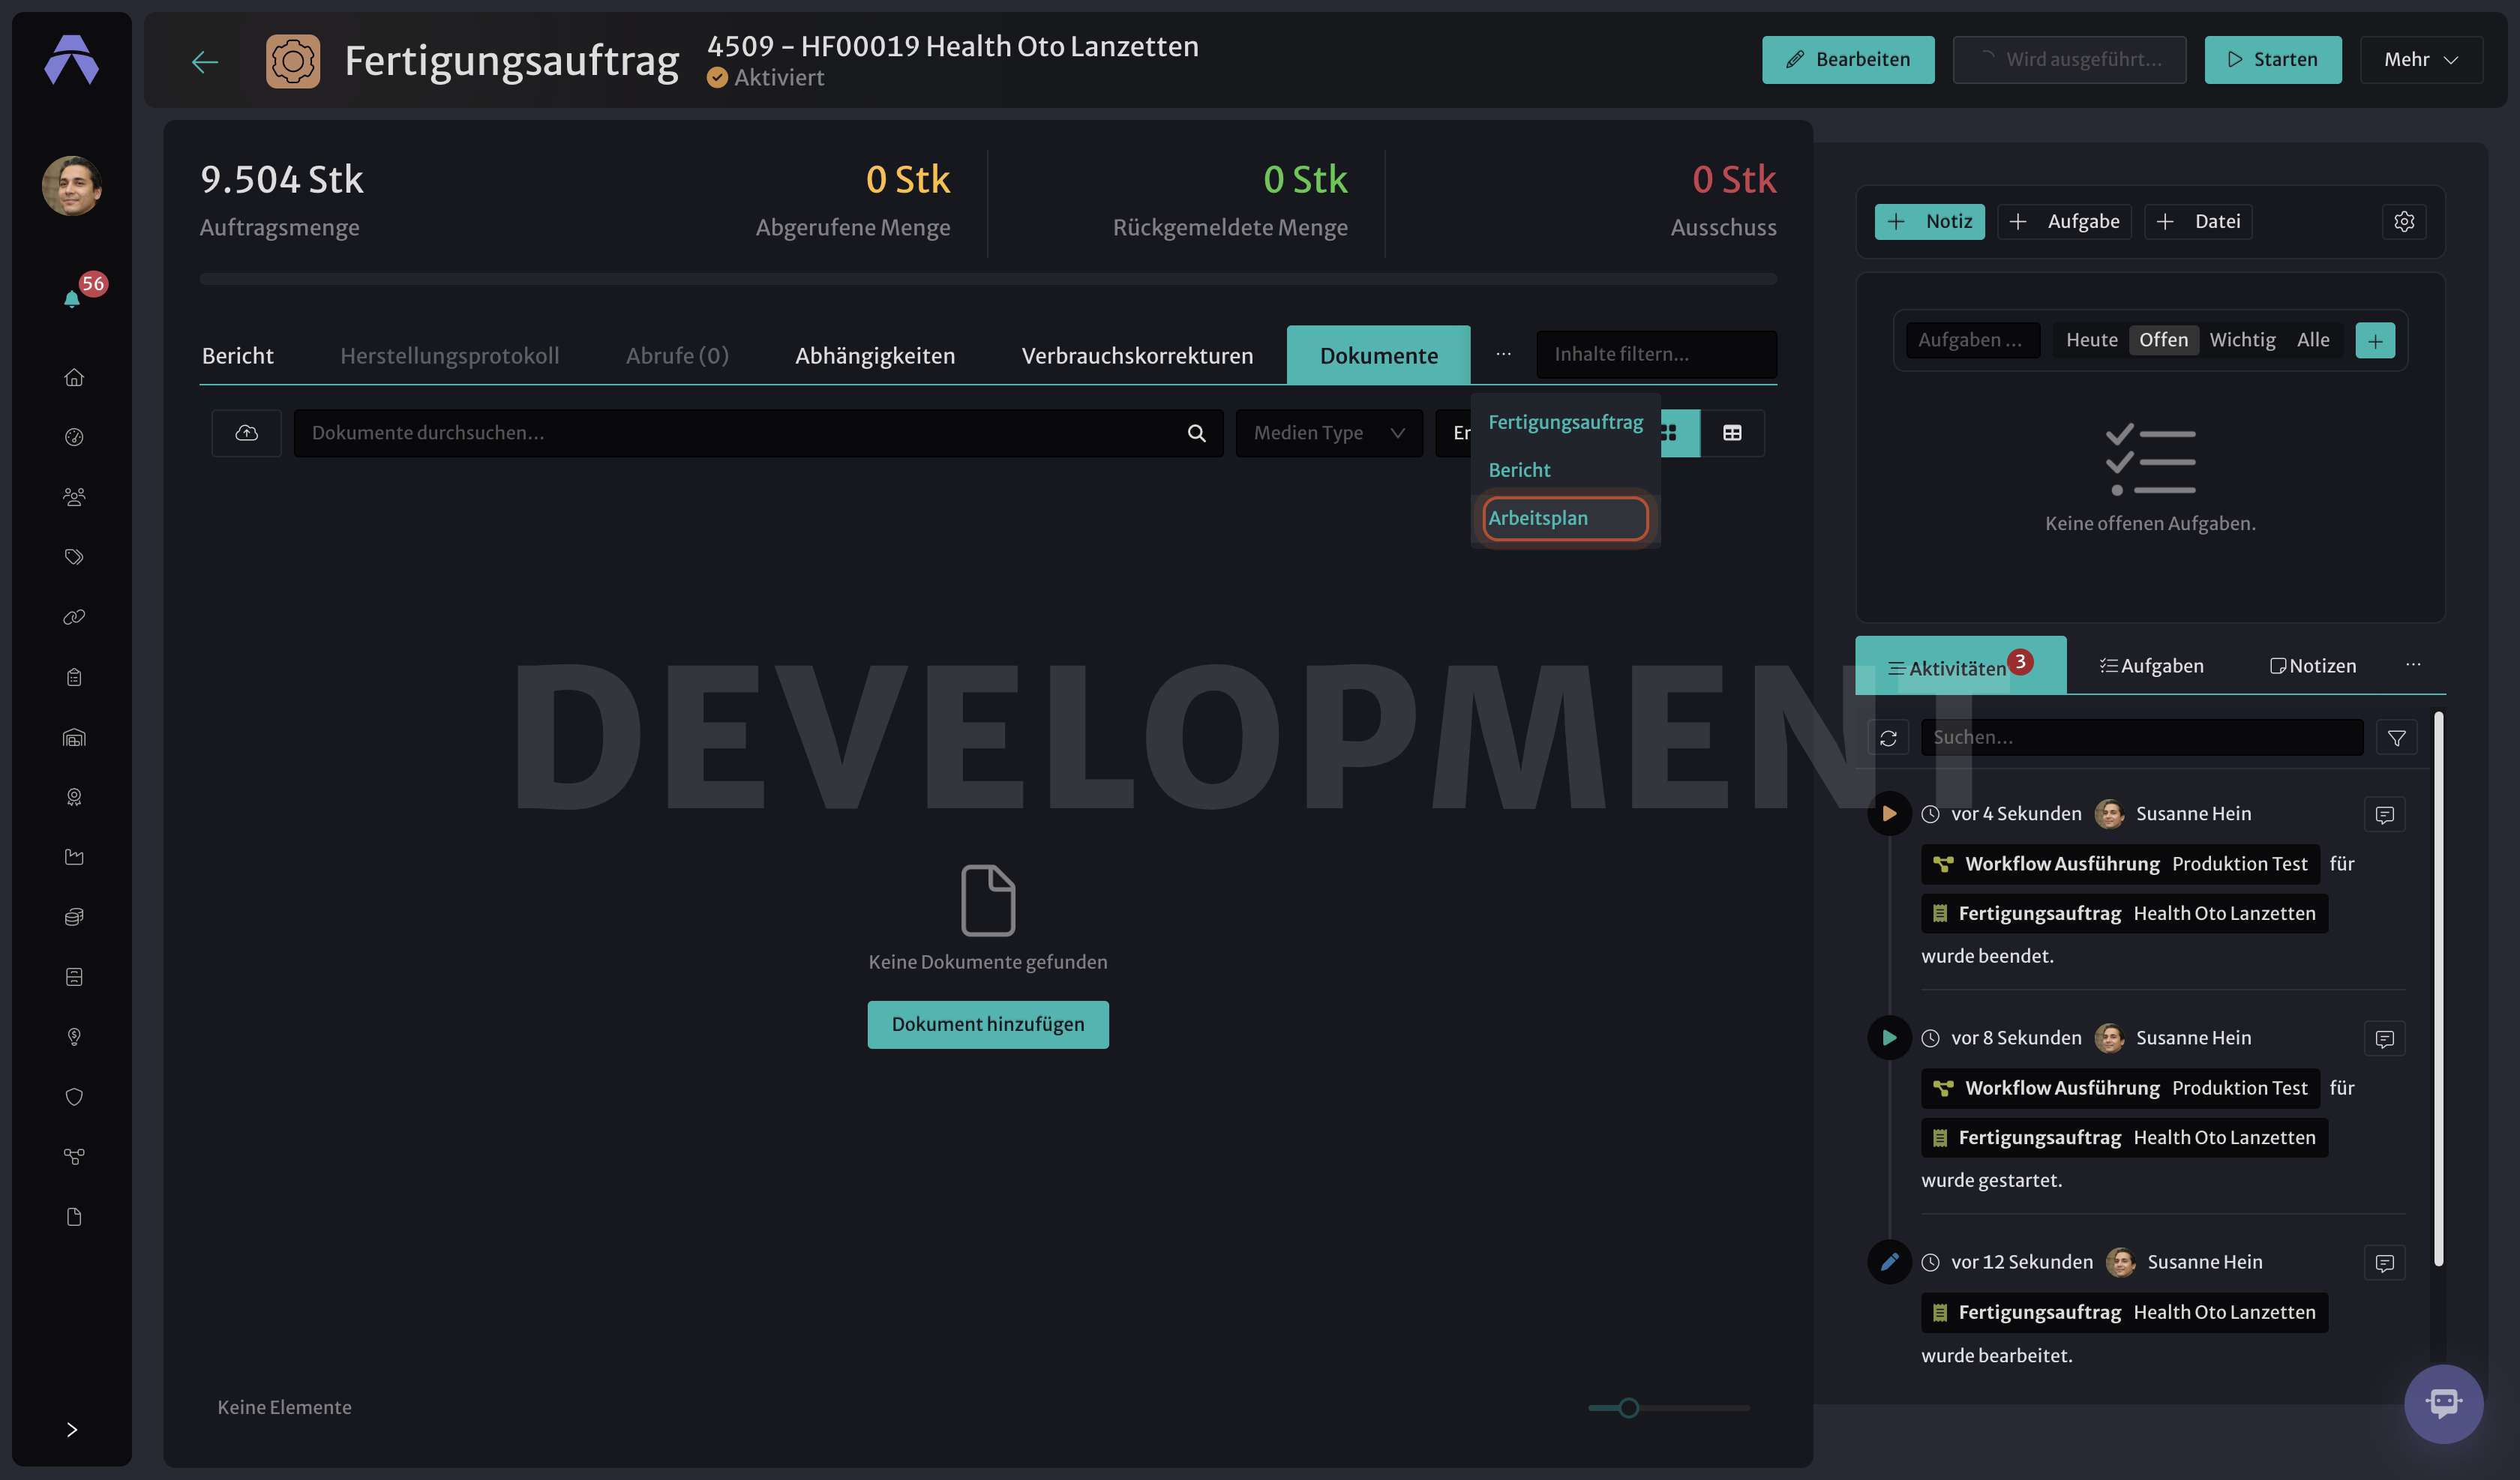Open the chain link icon in sidebar
The image size is (2520, 1480).
click(x=73, y=617)
